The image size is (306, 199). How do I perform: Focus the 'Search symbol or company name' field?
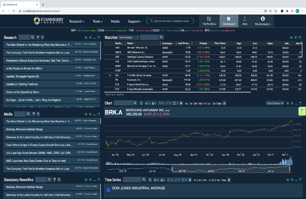(170, 21)
